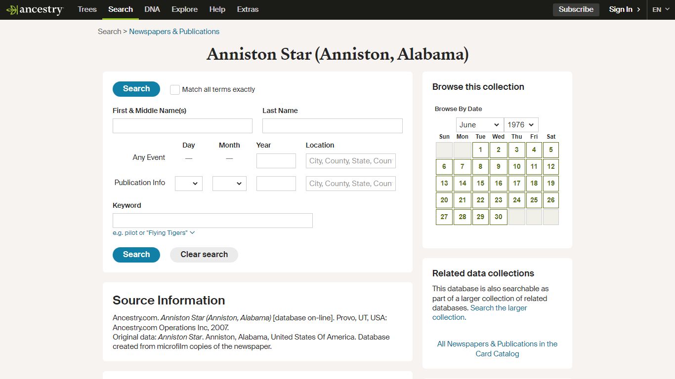The width and height of the screenshot is (675, 379).
Task: Focus the Last Name field
Action: 333,126
